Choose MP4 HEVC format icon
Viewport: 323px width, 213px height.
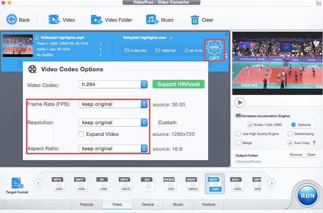point(126,184)
